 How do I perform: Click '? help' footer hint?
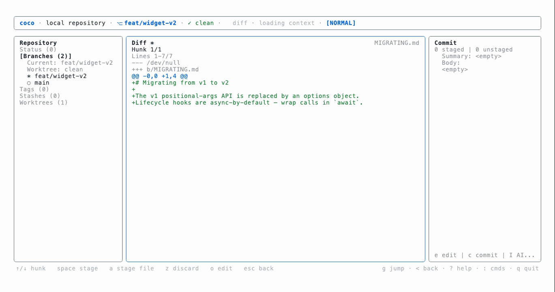point(461,269)
